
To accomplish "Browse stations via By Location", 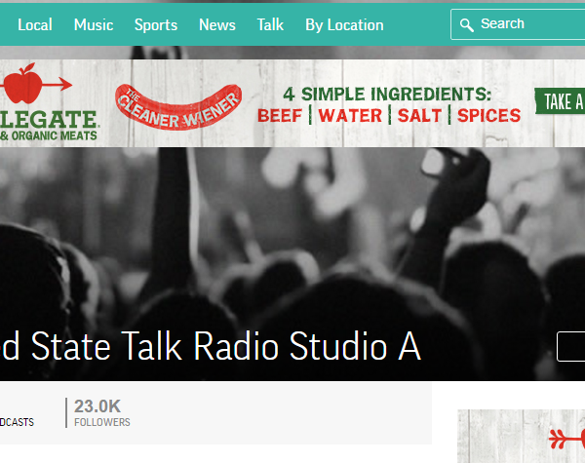I will [x=344, y=24].
